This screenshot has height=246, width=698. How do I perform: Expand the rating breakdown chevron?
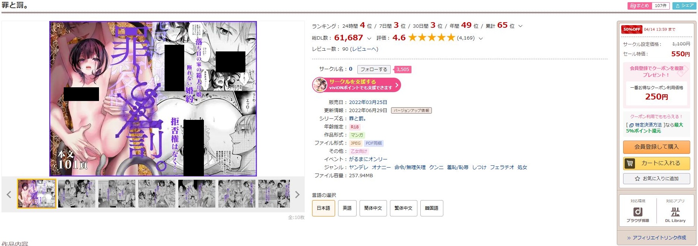[481, 38]
